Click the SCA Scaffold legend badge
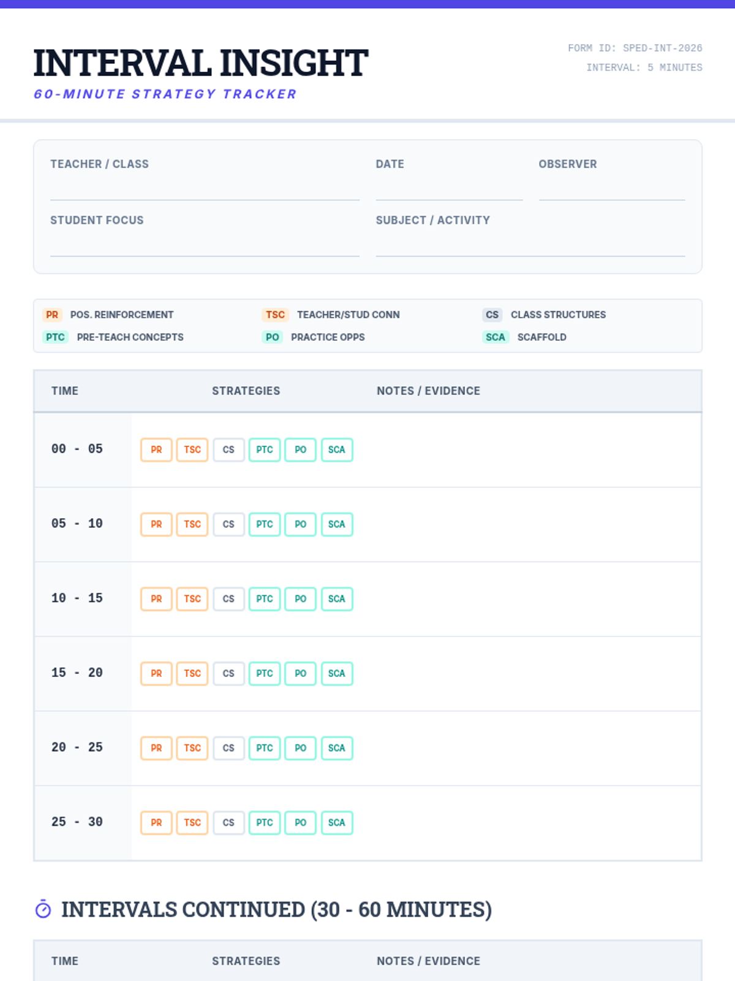This screenshot has width=735, height=981. (495, 337)
